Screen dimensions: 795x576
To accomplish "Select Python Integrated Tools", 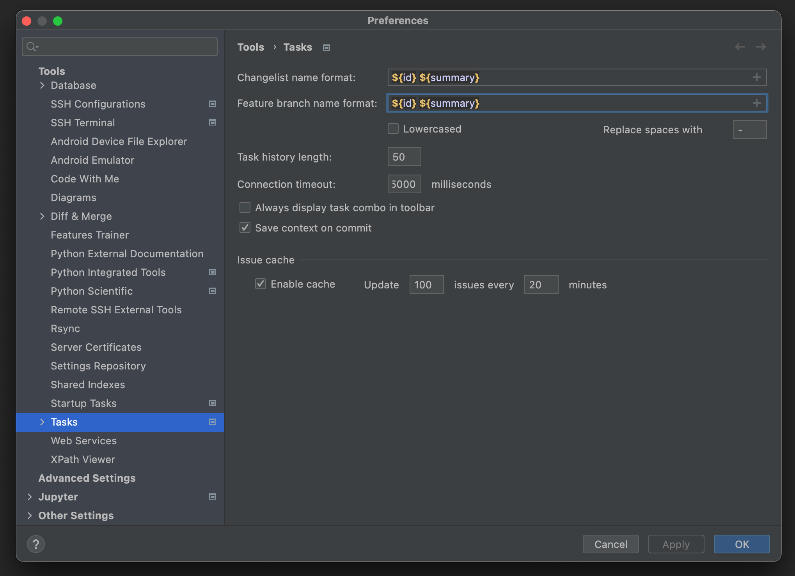I will coord(108,272).
